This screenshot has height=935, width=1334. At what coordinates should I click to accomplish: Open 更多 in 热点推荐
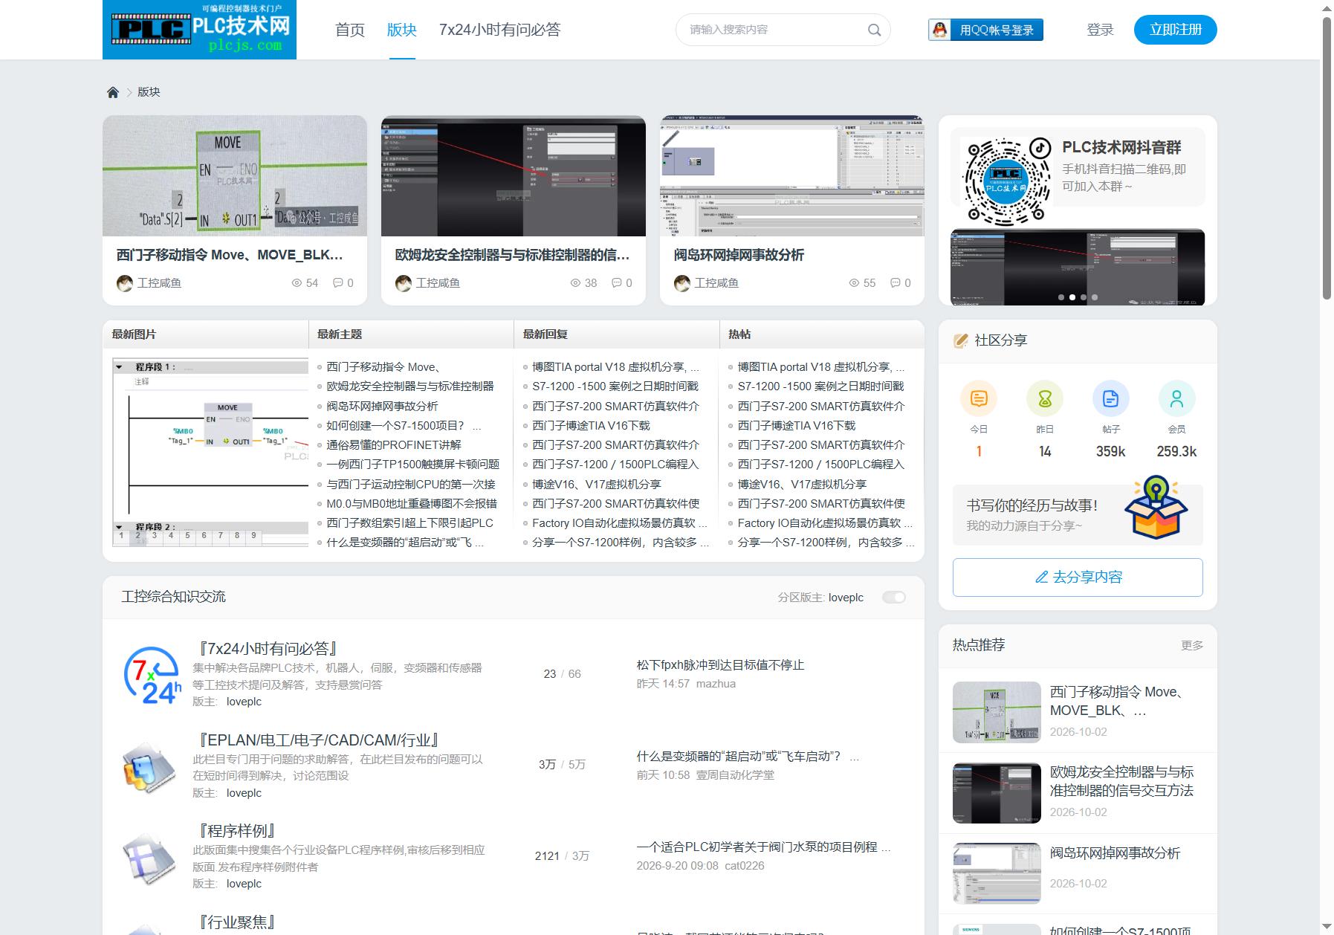[x=1192, y=646]
